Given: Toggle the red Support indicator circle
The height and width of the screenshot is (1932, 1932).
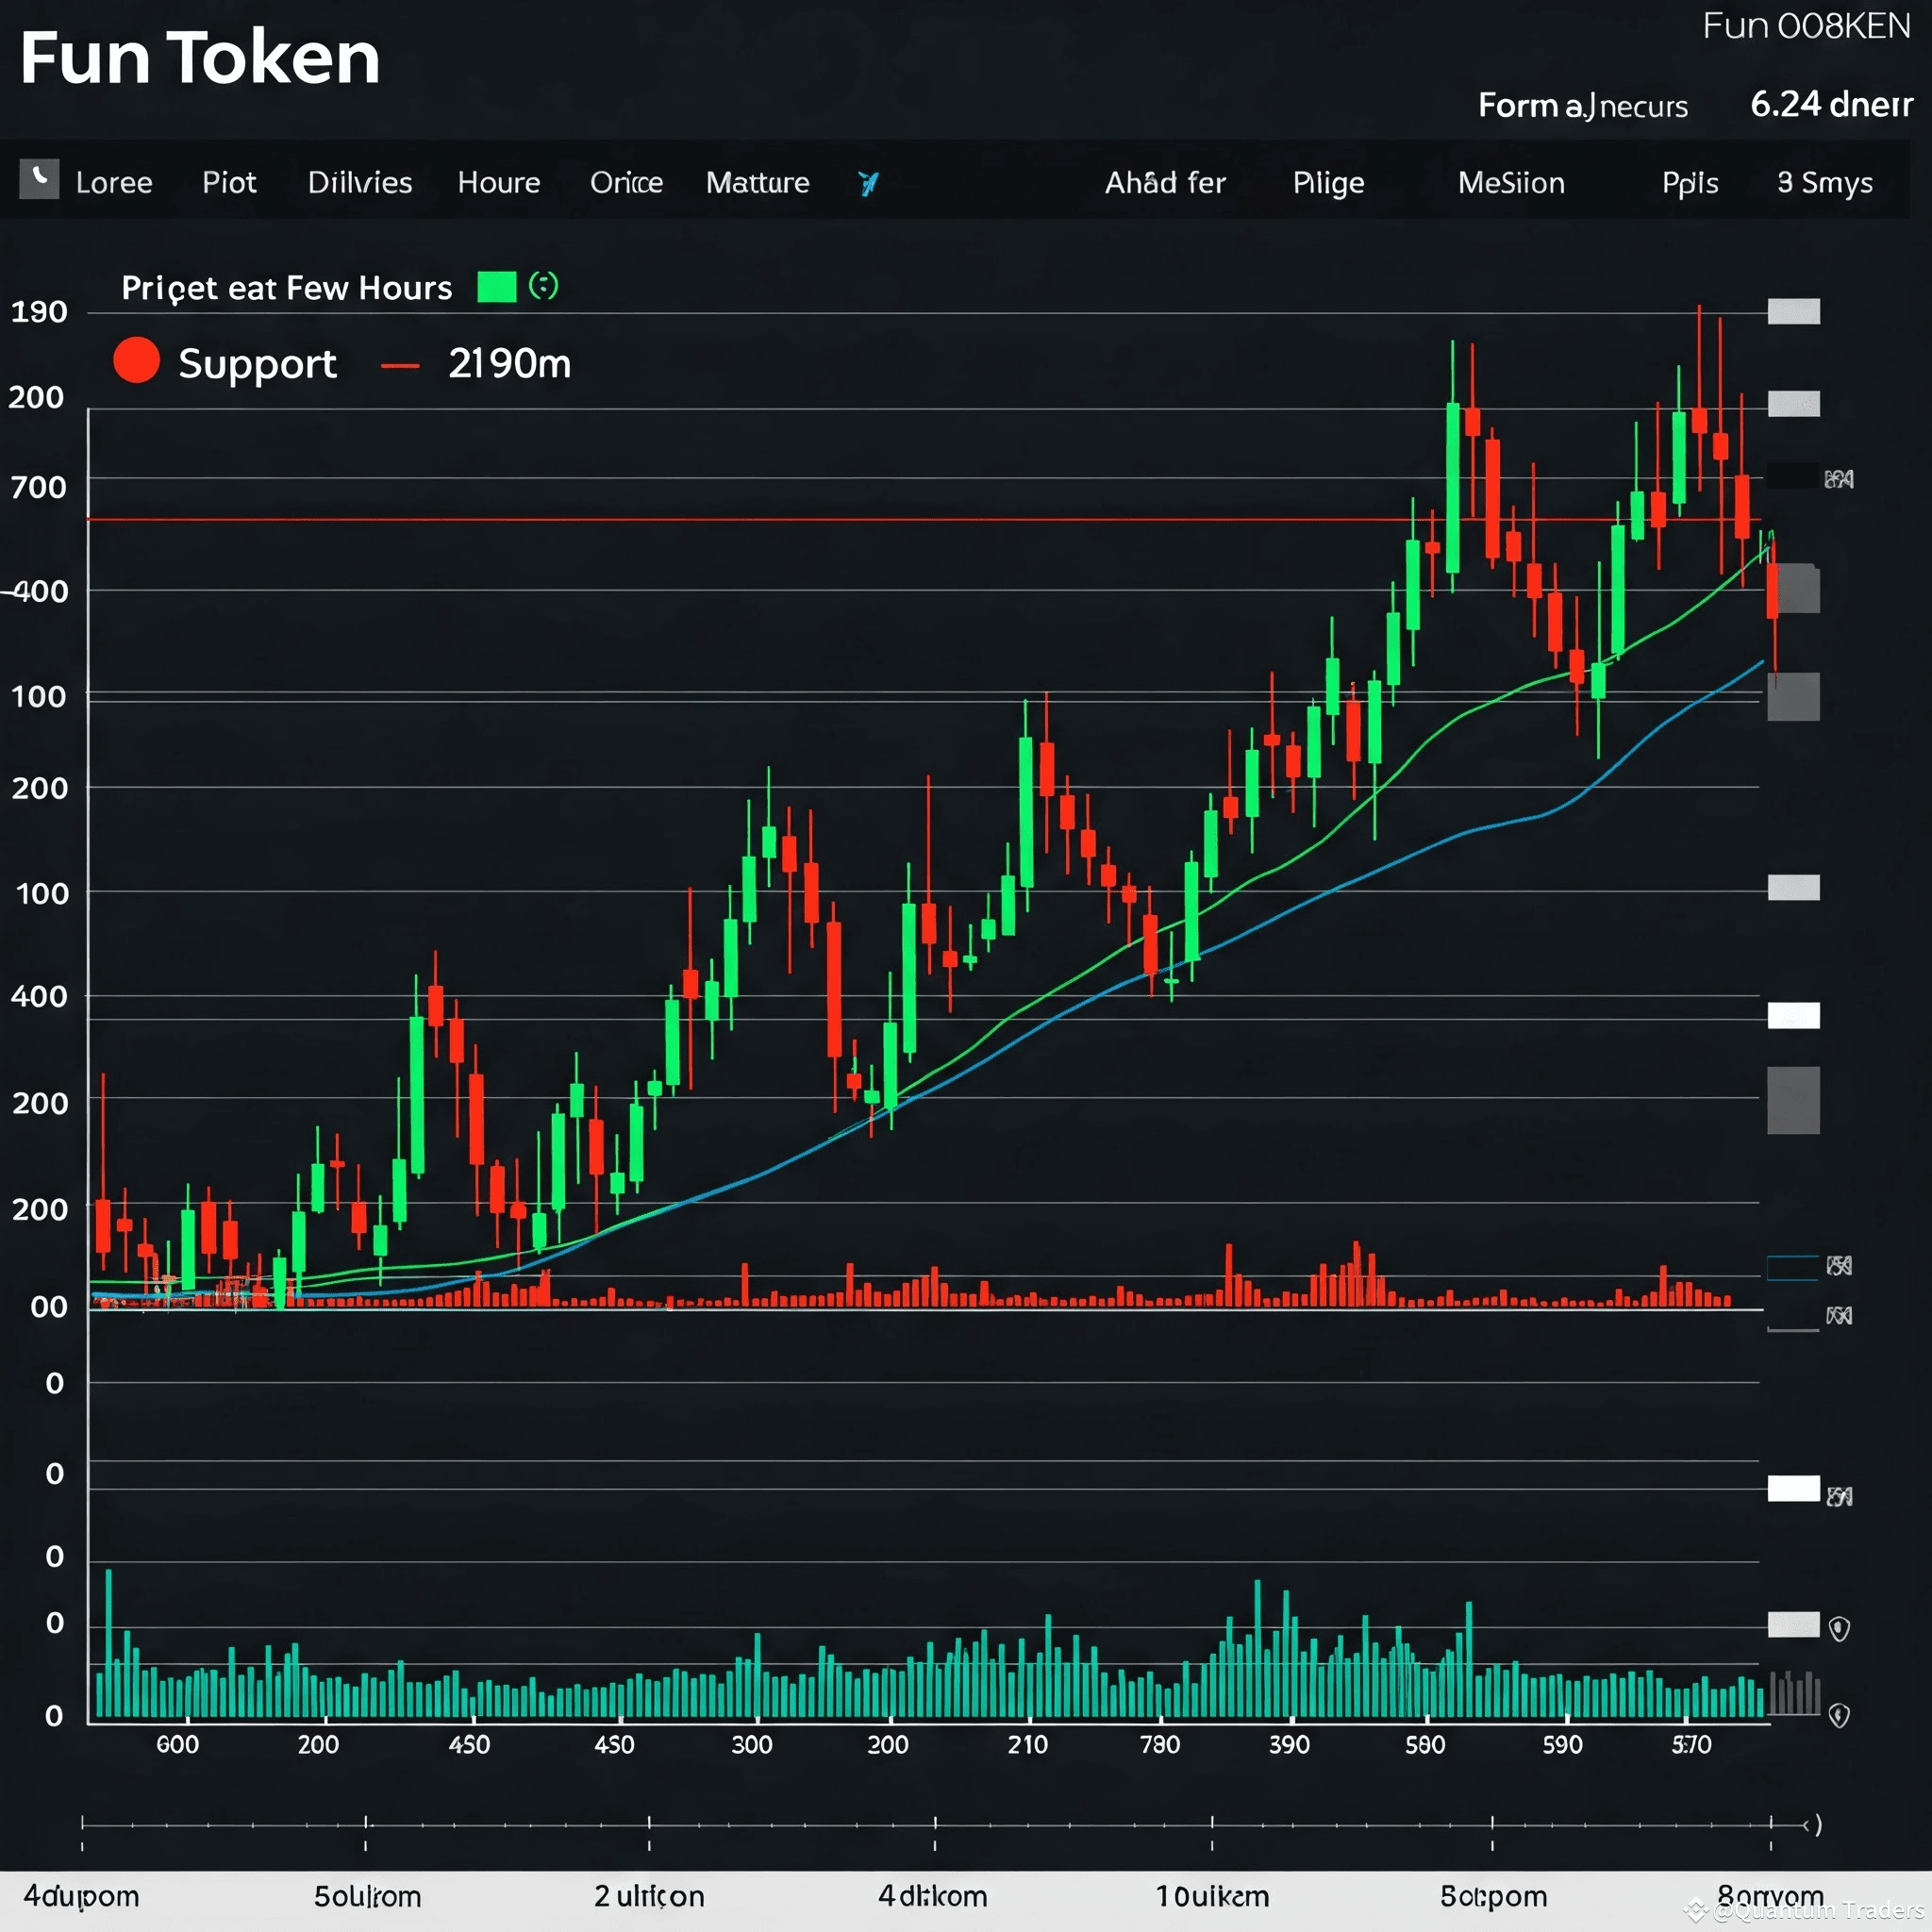Looking at the screenshot, I should [x=136, y=361].
